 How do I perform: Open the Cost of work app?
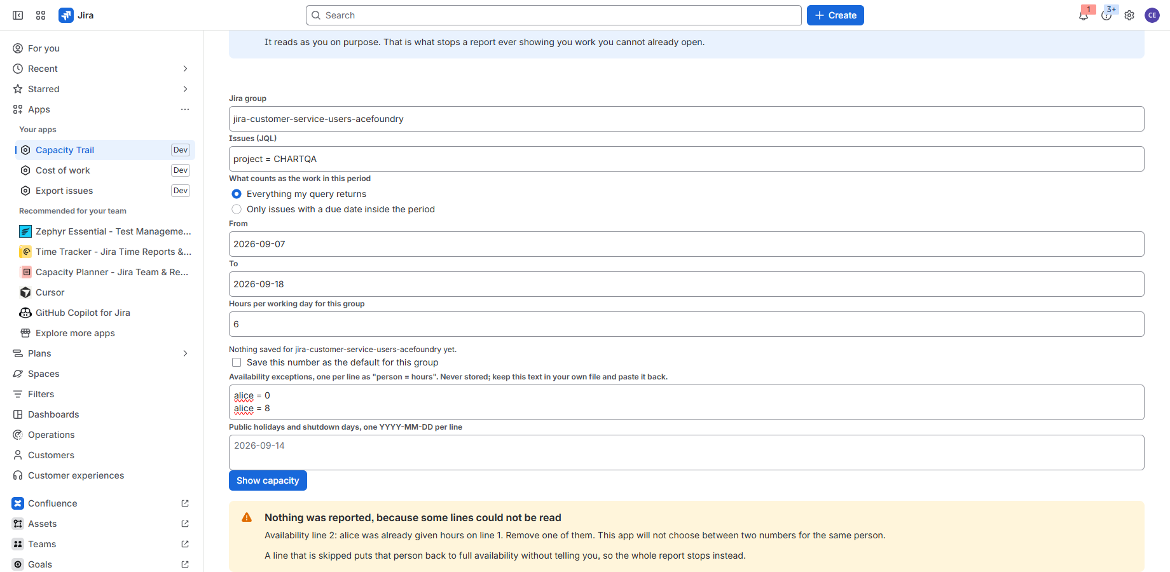click(x=105, y=170)
